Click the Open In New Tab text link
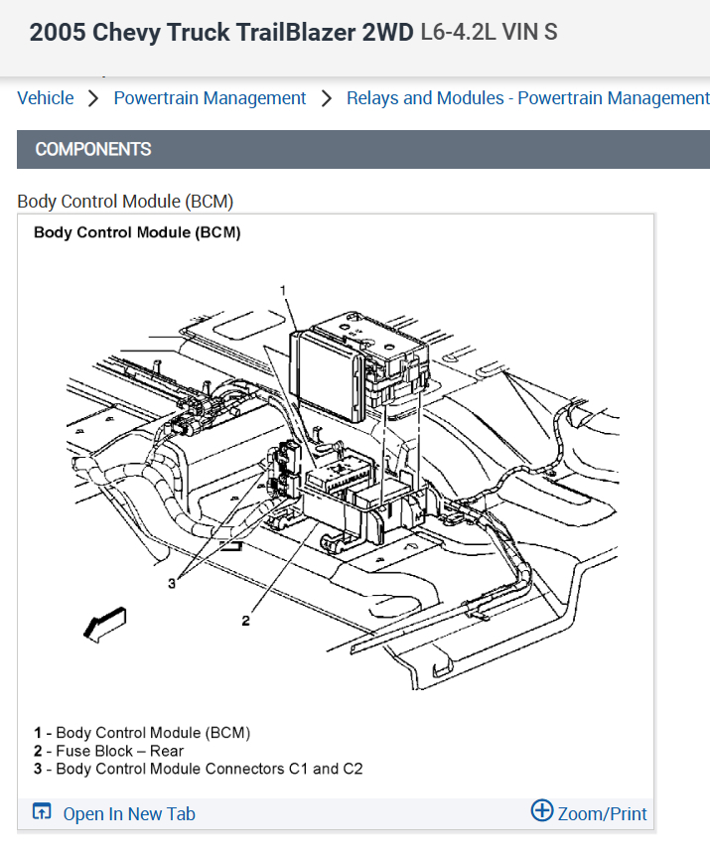This screenshot has height=858, width=710. 129,813
